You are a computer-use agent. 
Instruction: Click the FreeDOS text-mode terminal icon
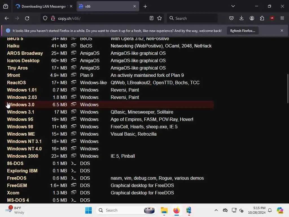point(74,178)
